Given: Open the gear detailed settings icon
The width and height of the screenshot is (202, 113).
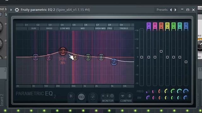Looking at the screenshot, I should (x=17, y=10).
